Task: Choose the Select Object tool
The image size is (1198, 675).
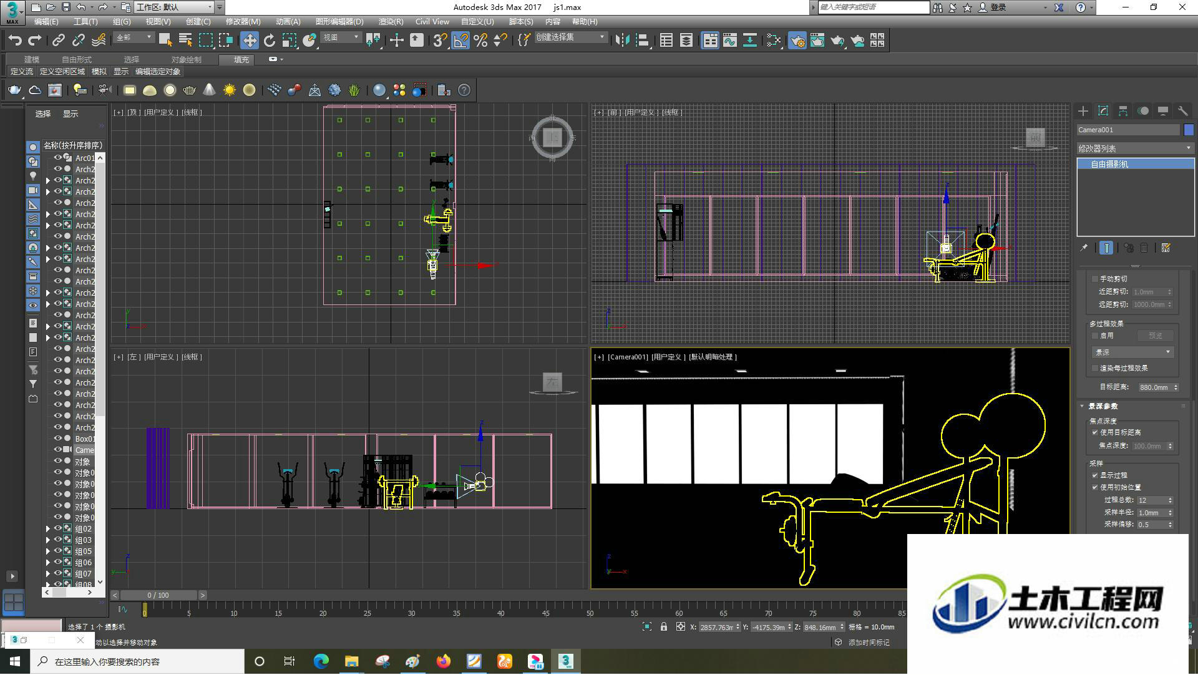Action: (x=165, y=41)
